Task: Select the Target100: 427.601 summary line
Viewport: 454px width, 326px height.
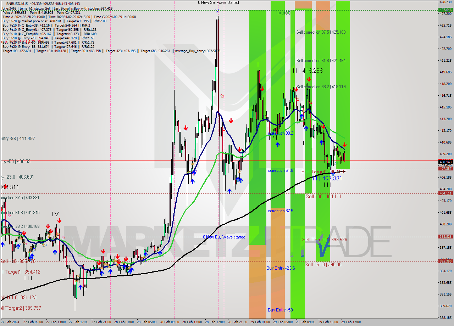Action: pos(111,51)
